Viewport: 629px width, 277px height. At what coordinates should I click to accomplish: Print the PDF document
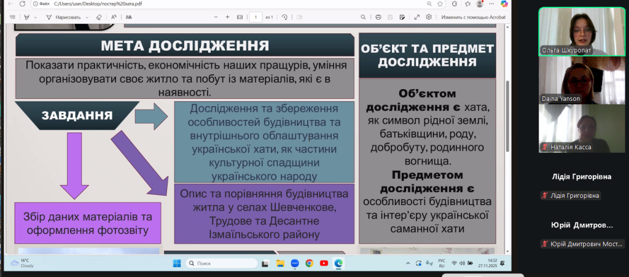tap(378, 17)
